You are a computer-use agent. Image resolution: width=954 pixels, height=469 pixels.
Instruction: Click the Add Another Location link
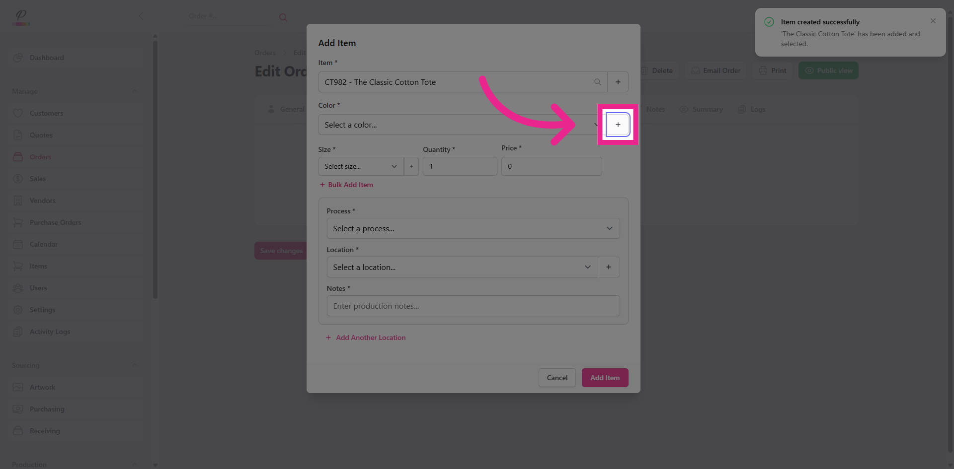[370, 337]
